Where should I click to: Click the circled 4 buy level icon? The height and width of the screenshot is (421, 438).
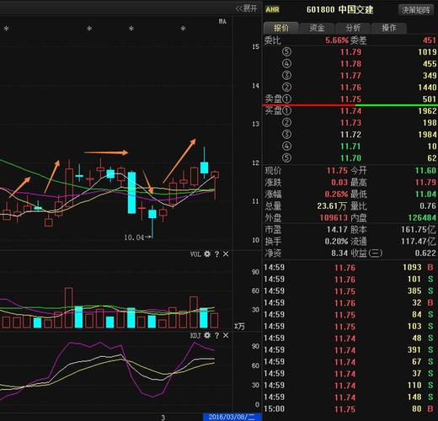[x=286, y=147]
